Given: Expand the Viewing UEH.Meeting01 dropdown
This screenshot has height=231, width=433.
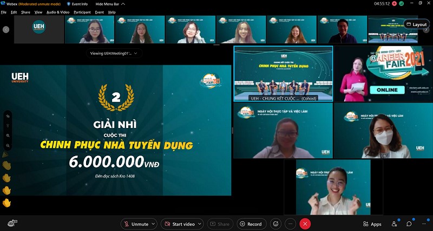Looking at the screenshot, I should point(114,53).
